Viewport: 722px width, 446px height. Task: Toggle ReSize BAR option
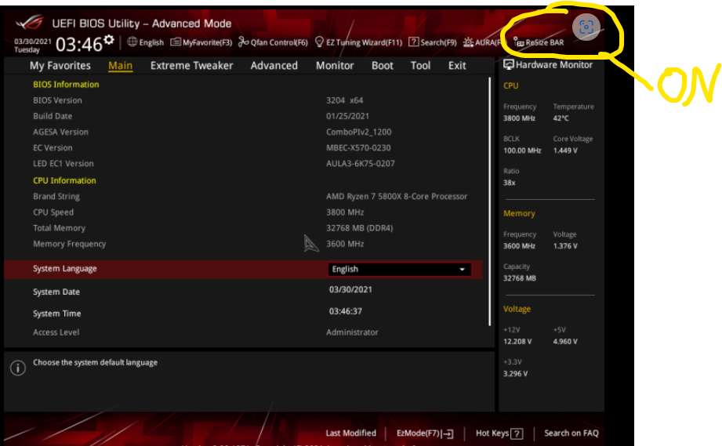[539, 42]
